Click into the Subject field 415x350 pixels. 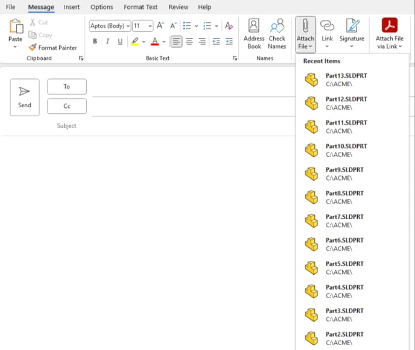tap(194, 126)
